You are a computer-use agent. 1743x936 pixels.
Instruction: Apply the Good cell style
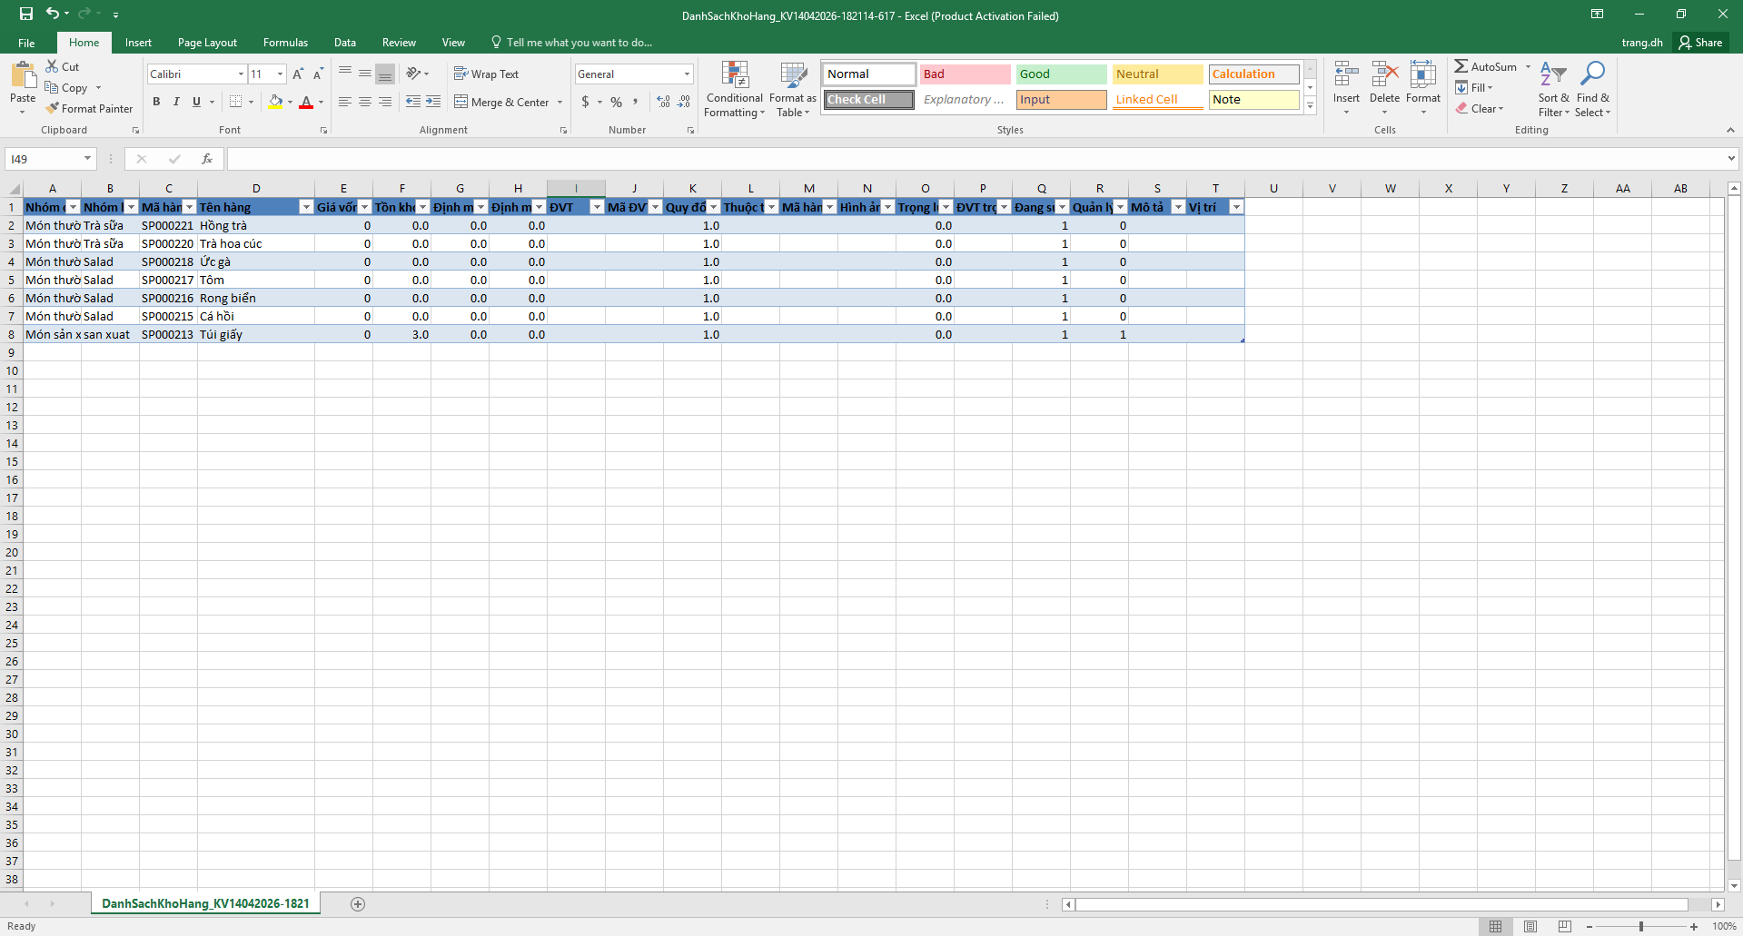1061,74
